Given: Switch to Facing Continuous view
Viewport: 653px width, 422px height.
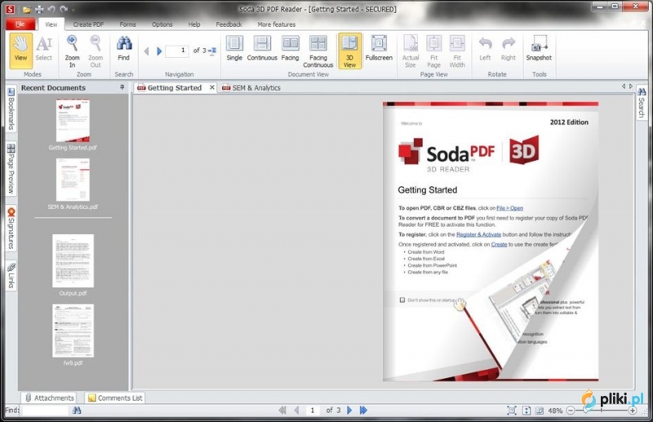Looking at the screenshot, I should coord(318,51).
